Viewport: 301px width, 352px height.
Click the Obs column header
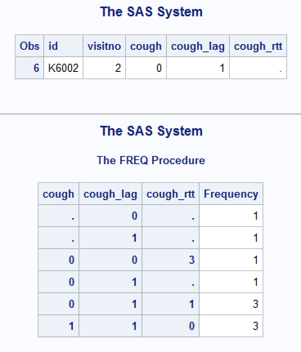pos(29,46)
